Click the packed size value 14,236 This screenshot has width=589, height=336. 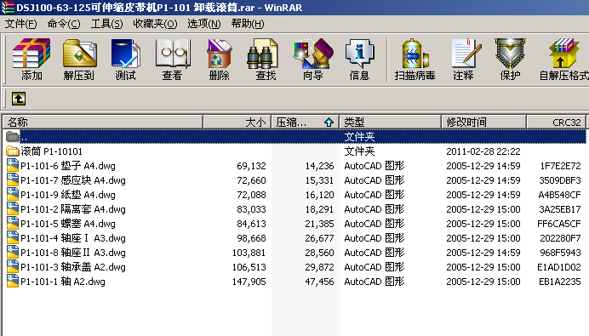319,166
